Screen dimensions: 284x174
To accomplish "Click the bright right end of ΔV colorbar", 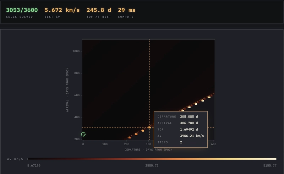I will [x=273, y=159].
